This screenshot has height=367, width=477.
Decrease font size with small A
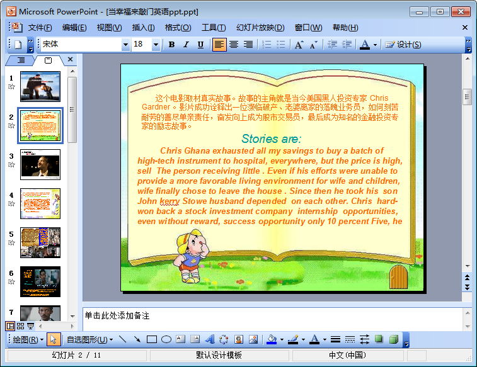(x=314, y=45)
